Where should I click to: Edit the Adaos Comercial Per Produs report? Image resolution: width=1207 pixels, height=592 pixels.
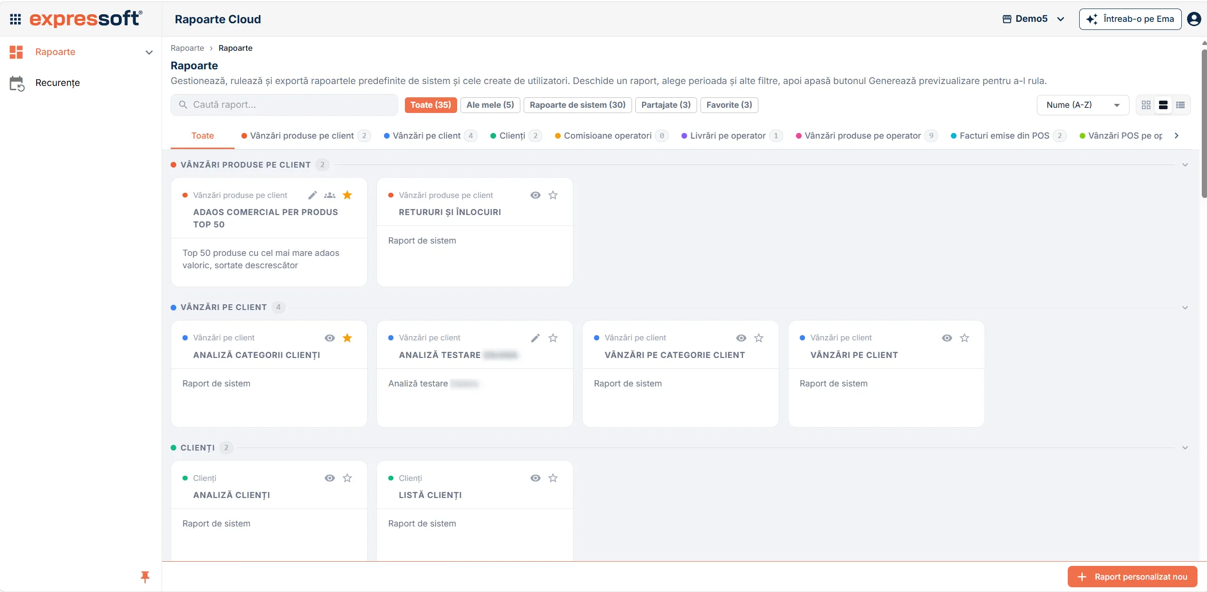312,195
